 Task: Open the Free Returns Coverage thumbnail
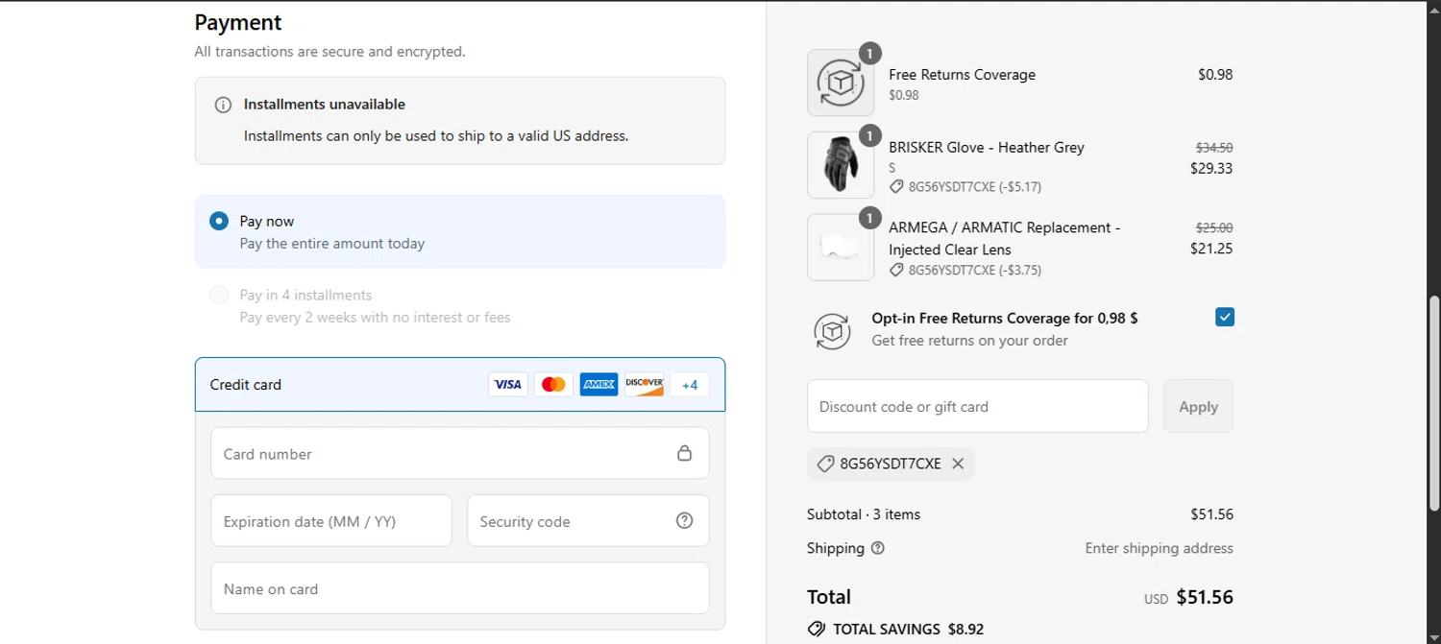coord(841,83)
